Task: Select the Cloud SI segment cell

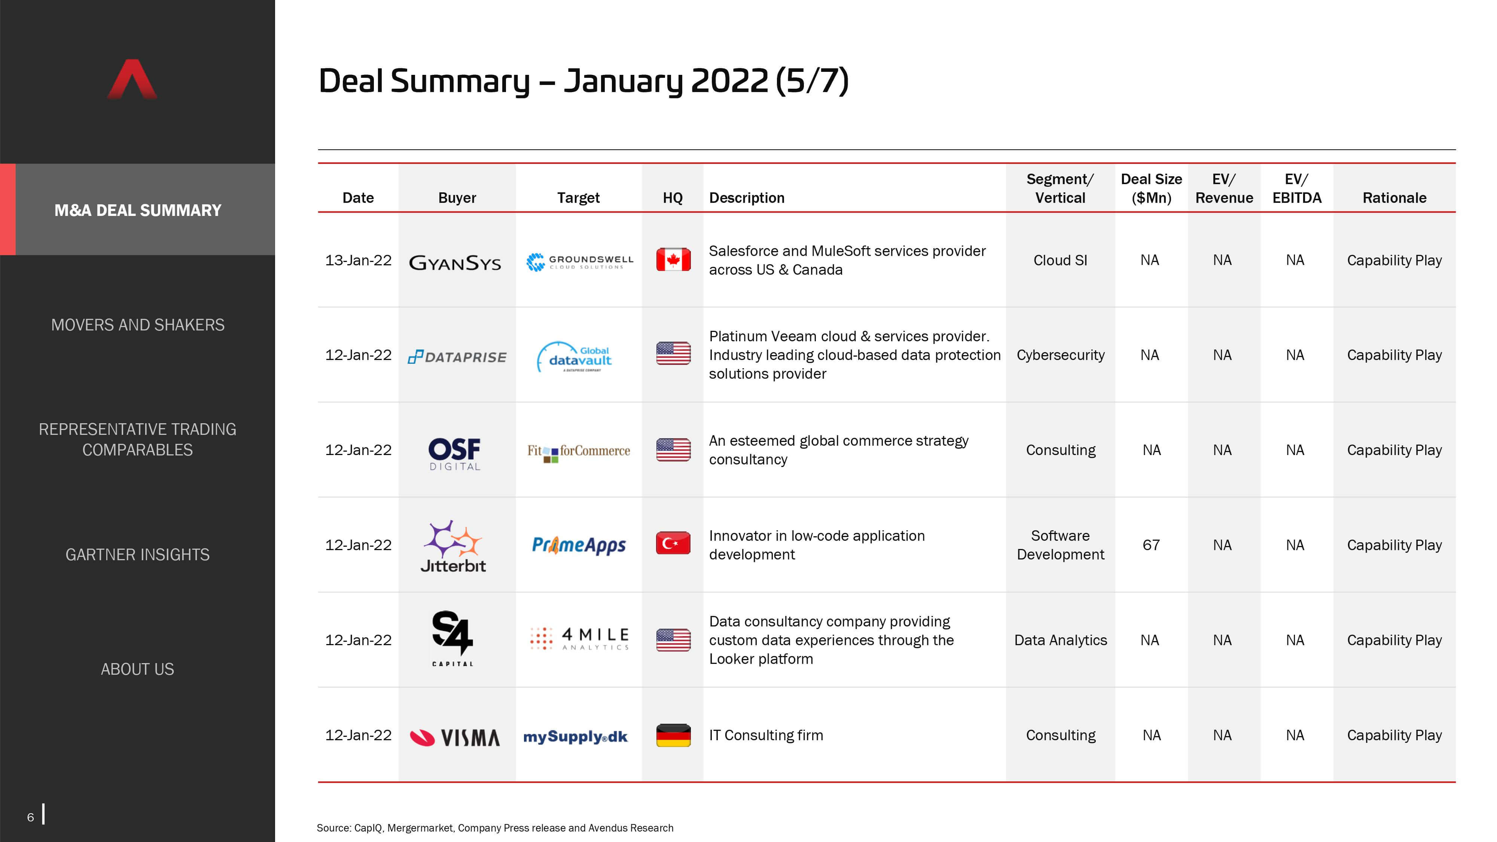Action: click(x=1060, y=260)
